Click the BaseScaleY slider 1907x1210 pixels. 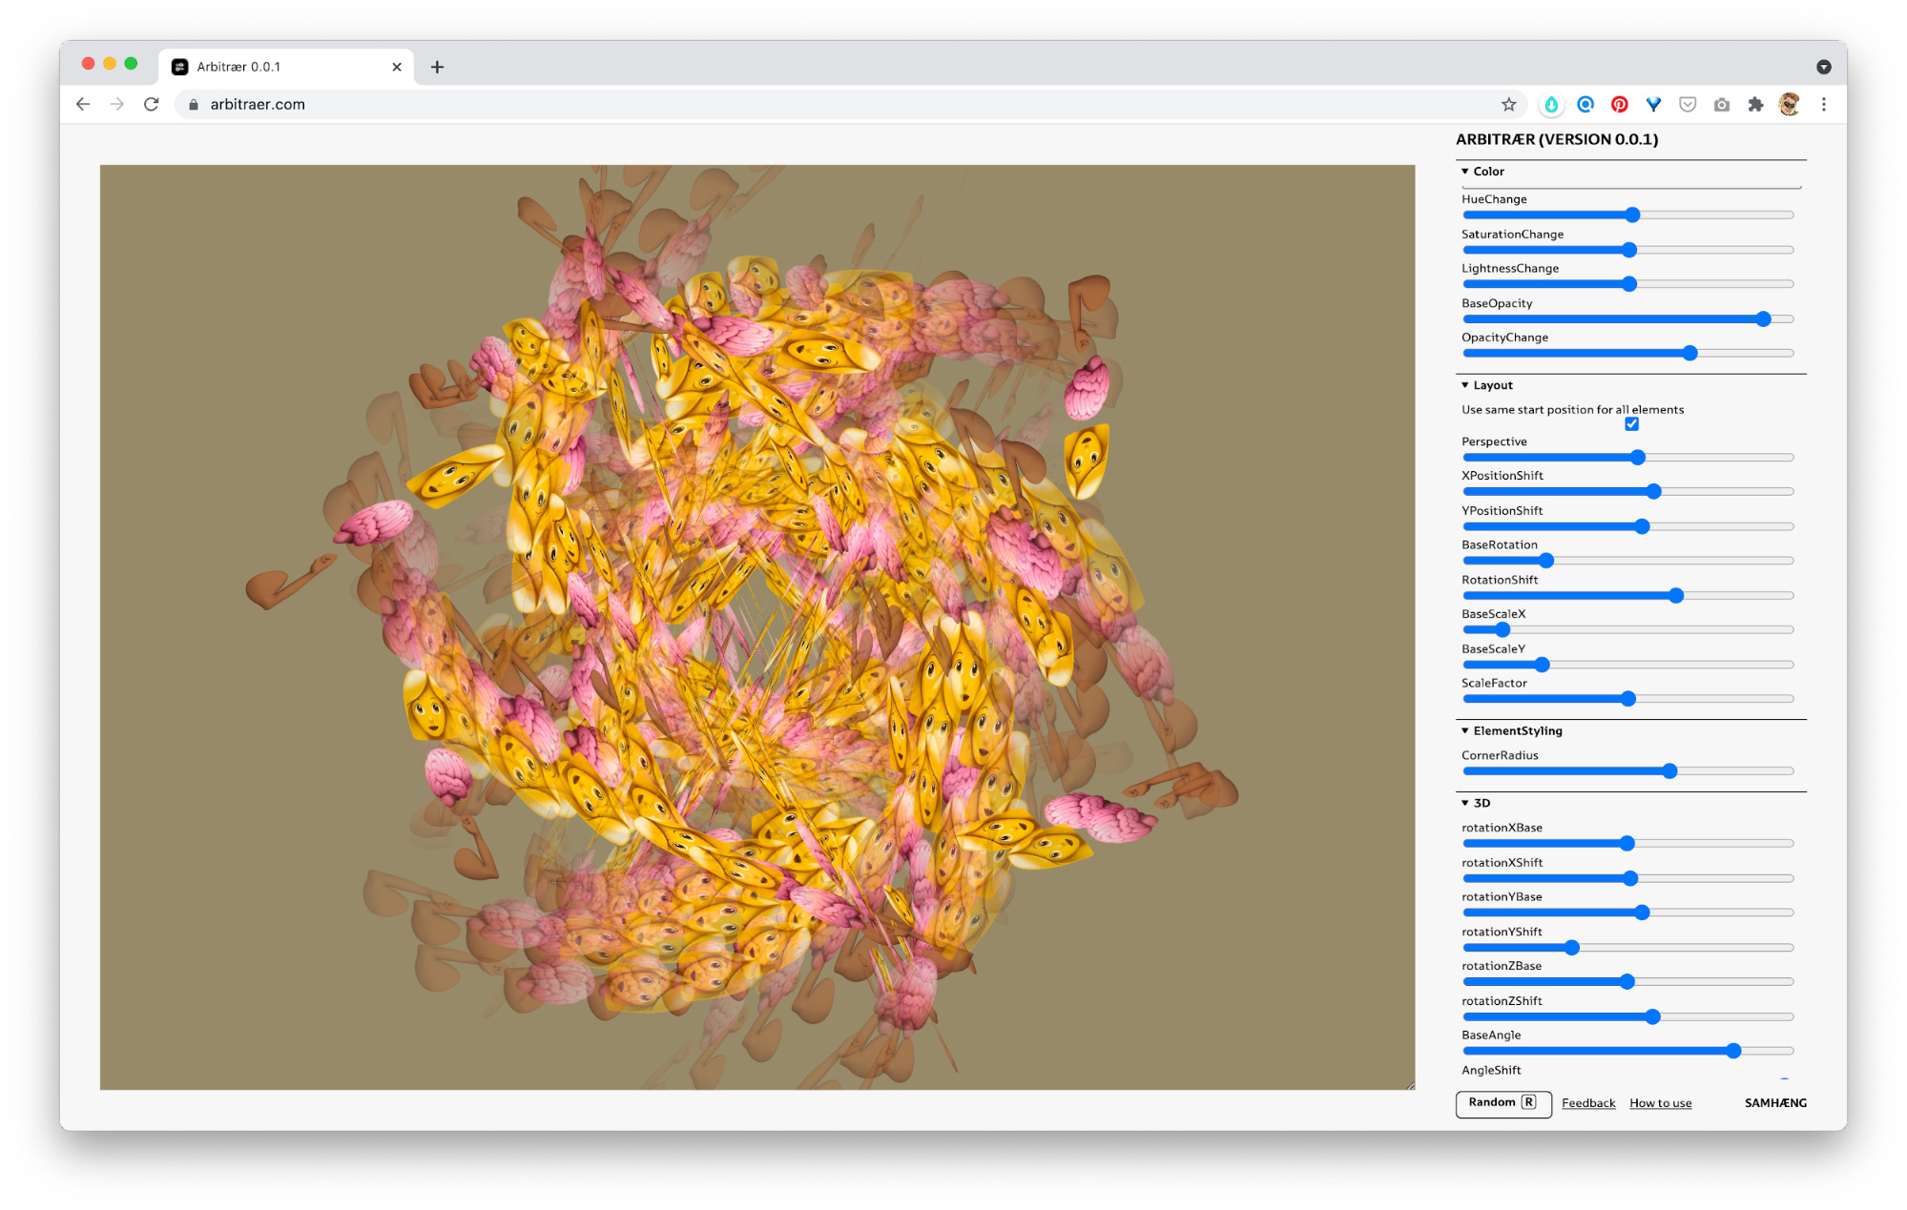coord(1627,665)
